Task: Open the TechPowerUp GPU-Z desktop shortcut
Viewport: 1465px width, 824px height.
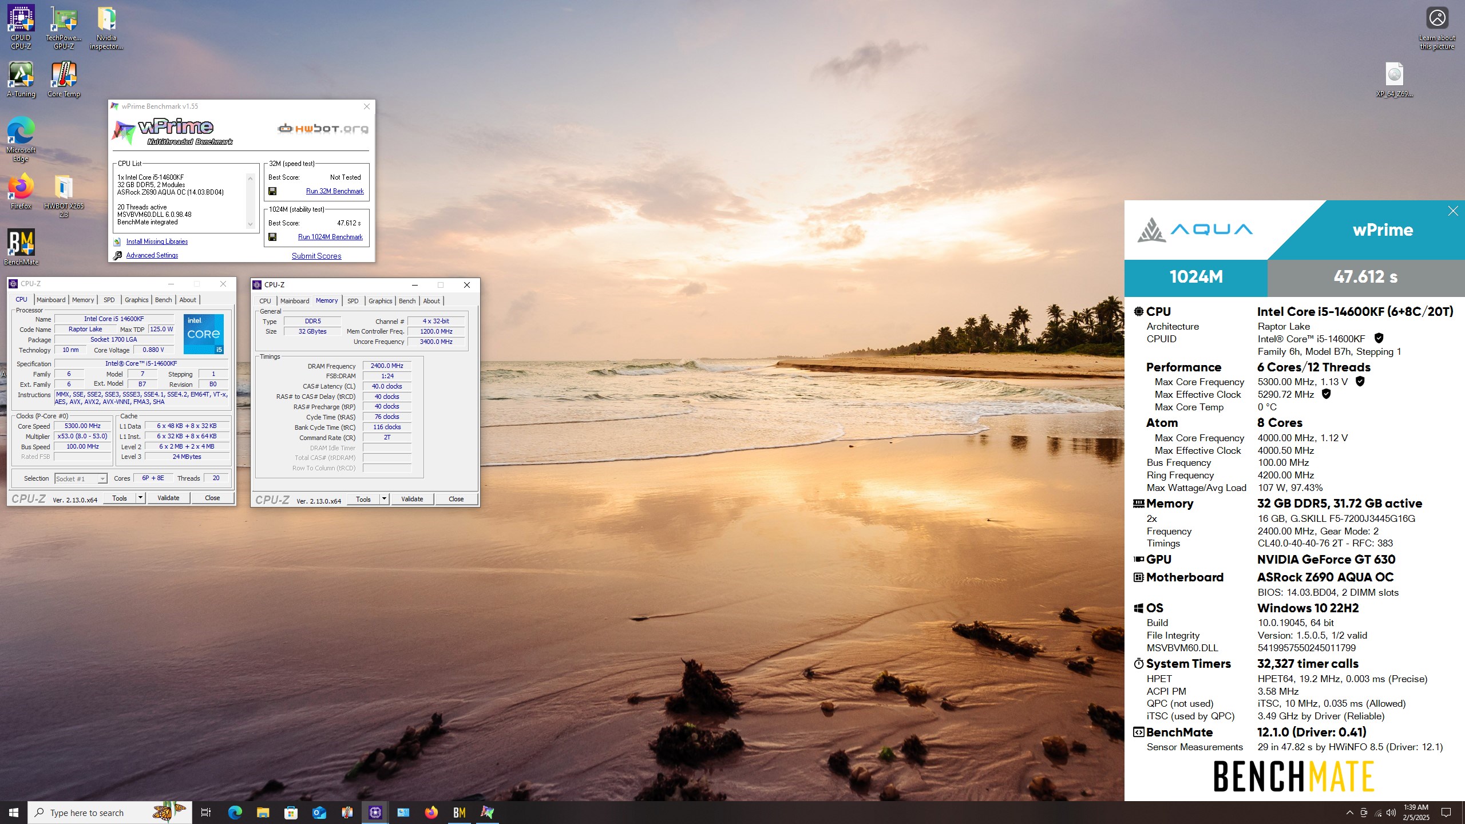Action: click(64, 27)
